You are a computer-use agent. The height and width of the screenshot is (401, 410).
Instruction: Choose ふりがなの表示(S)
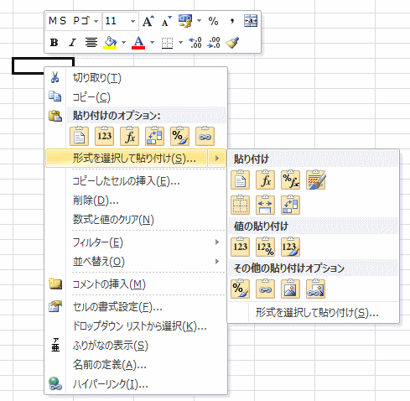coord(136,346)
